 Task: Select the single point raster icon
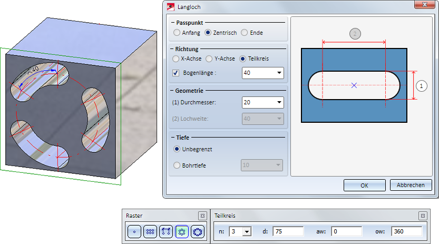point(134,232)
